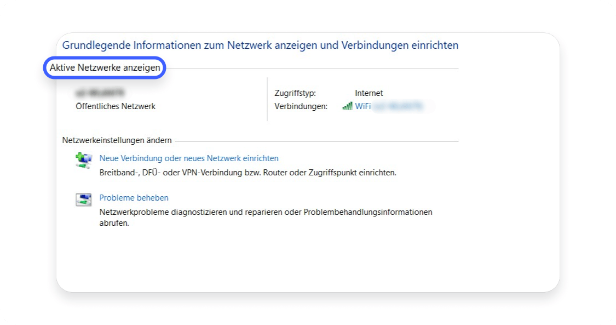Screen dimensions: 616x325
Task: Click the separator line after 'Netzwerkeinstellungen ändern'
Action: (318, 141)
